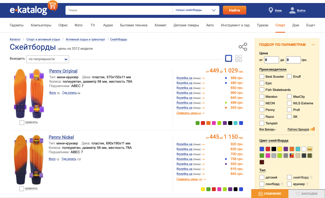
Task: Check compare box under Penny Nickel
Action: 21,189
